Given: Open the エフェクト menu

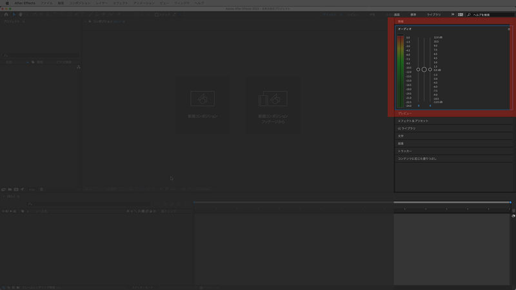Looking at the screenshot, I should pyautogui.click(x=120, y=3).
